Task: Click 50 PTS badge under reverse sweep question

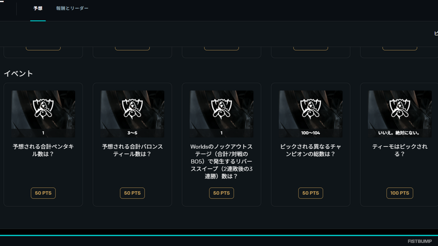Action: click(221, 193)
